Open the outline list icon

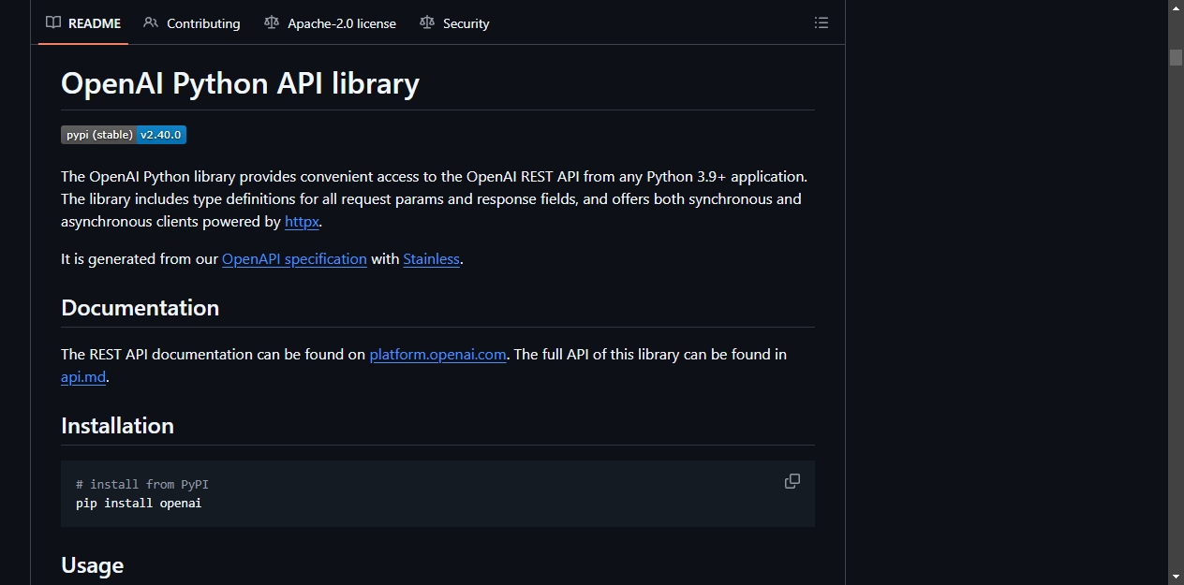click(821, 22)
